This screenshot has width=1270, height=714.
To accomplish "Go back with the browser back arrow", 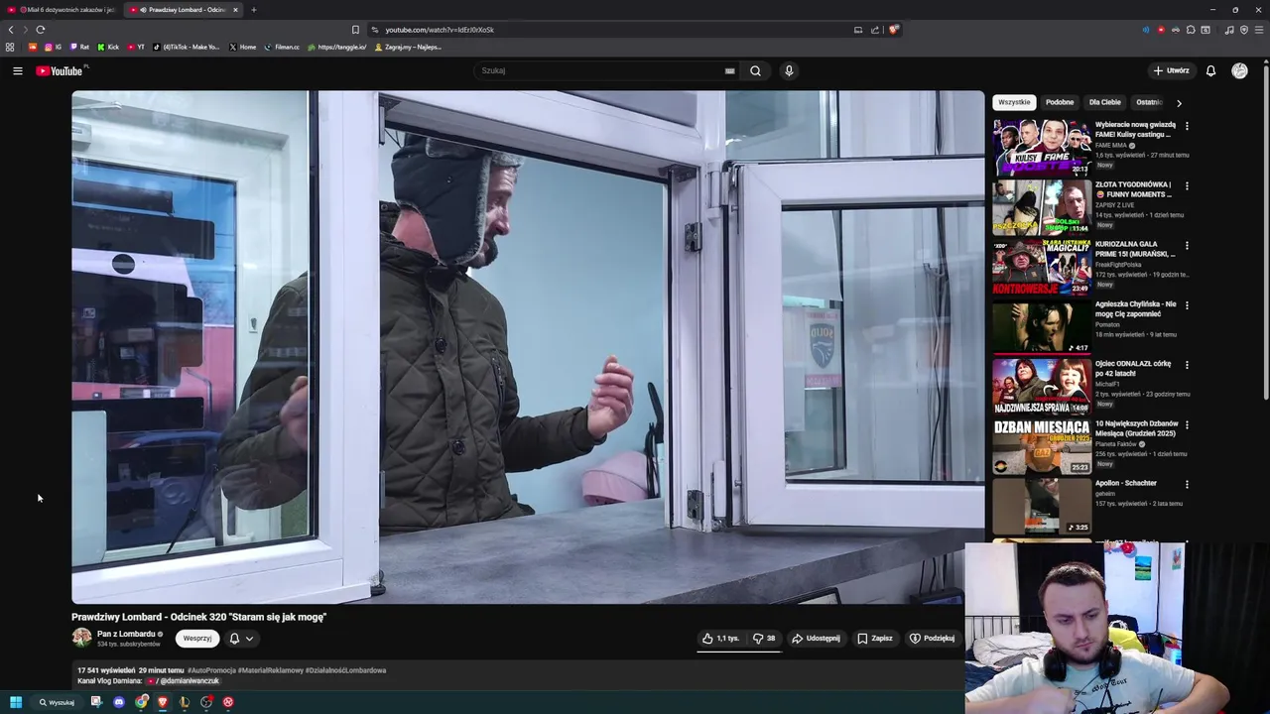I will click(11, 30).
